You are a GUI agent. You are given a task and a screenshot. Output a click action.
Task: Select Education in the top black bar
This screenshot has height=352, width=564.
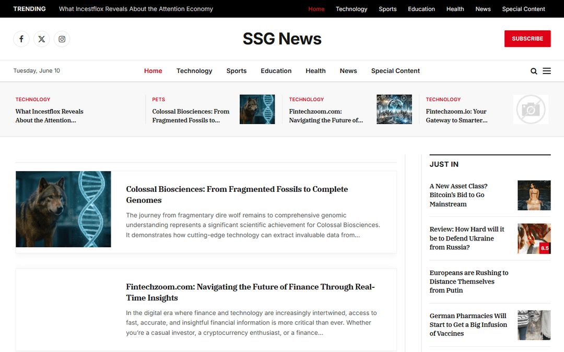[x=421, y=9]
